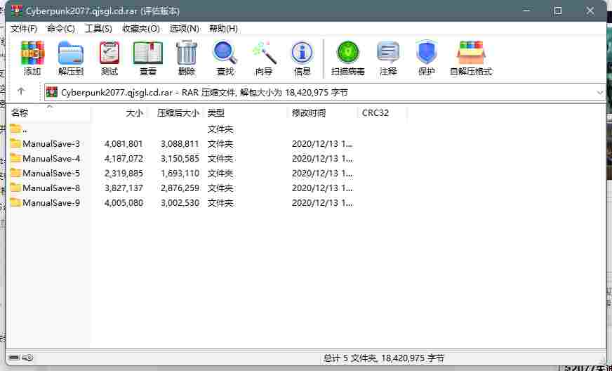Open the 查看 (View) book icon

(148, 53)
